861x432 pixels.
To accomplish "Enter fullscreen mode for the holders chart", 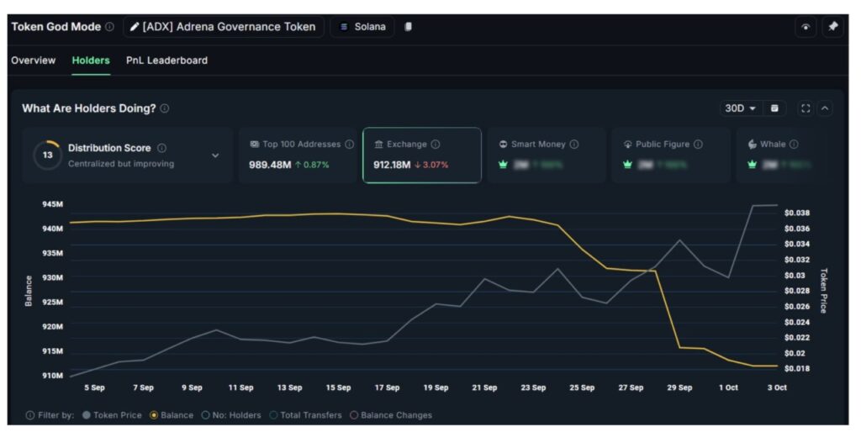I will click(x=806, y=108).
